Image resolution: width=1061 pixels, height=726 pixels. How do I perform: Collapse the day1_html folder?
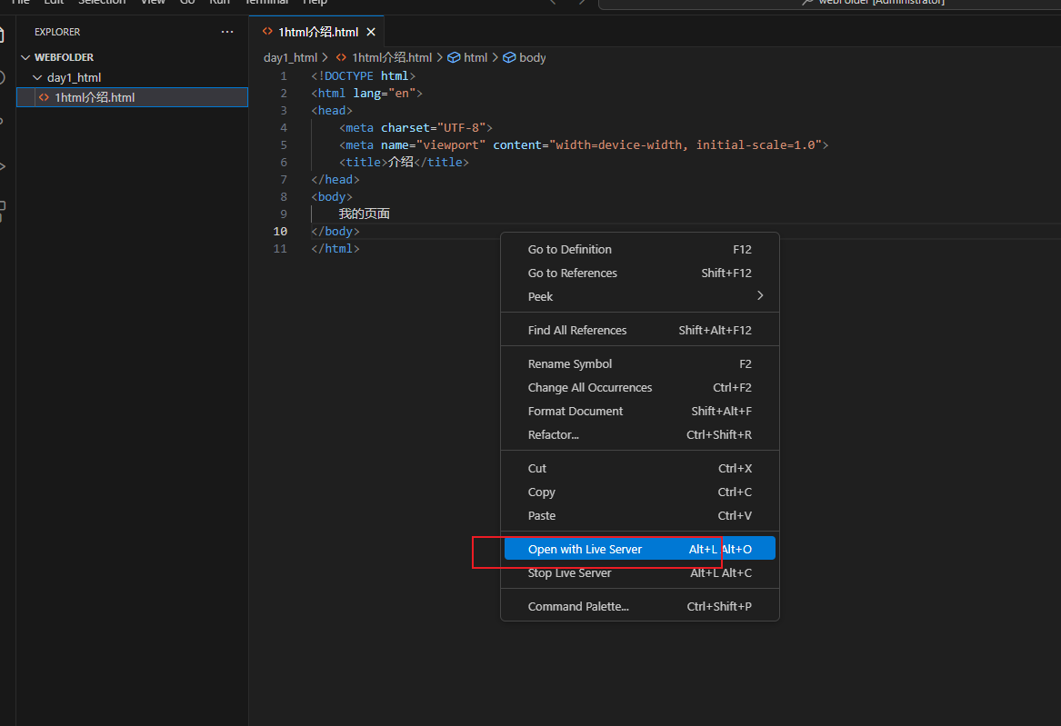38,78
